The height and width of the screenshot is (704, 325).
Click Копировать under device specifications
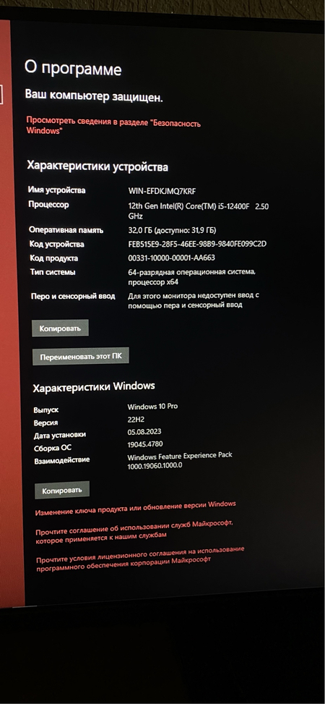pyautogui.click(x=60, y=328)
